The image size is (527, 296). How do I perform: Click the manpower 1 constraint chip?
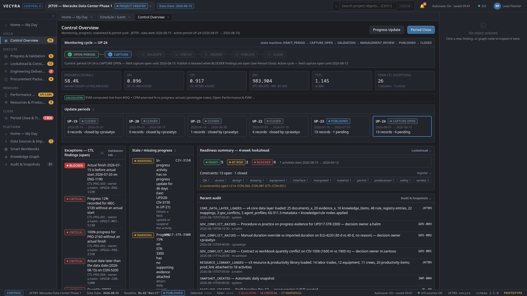(322, 180)
